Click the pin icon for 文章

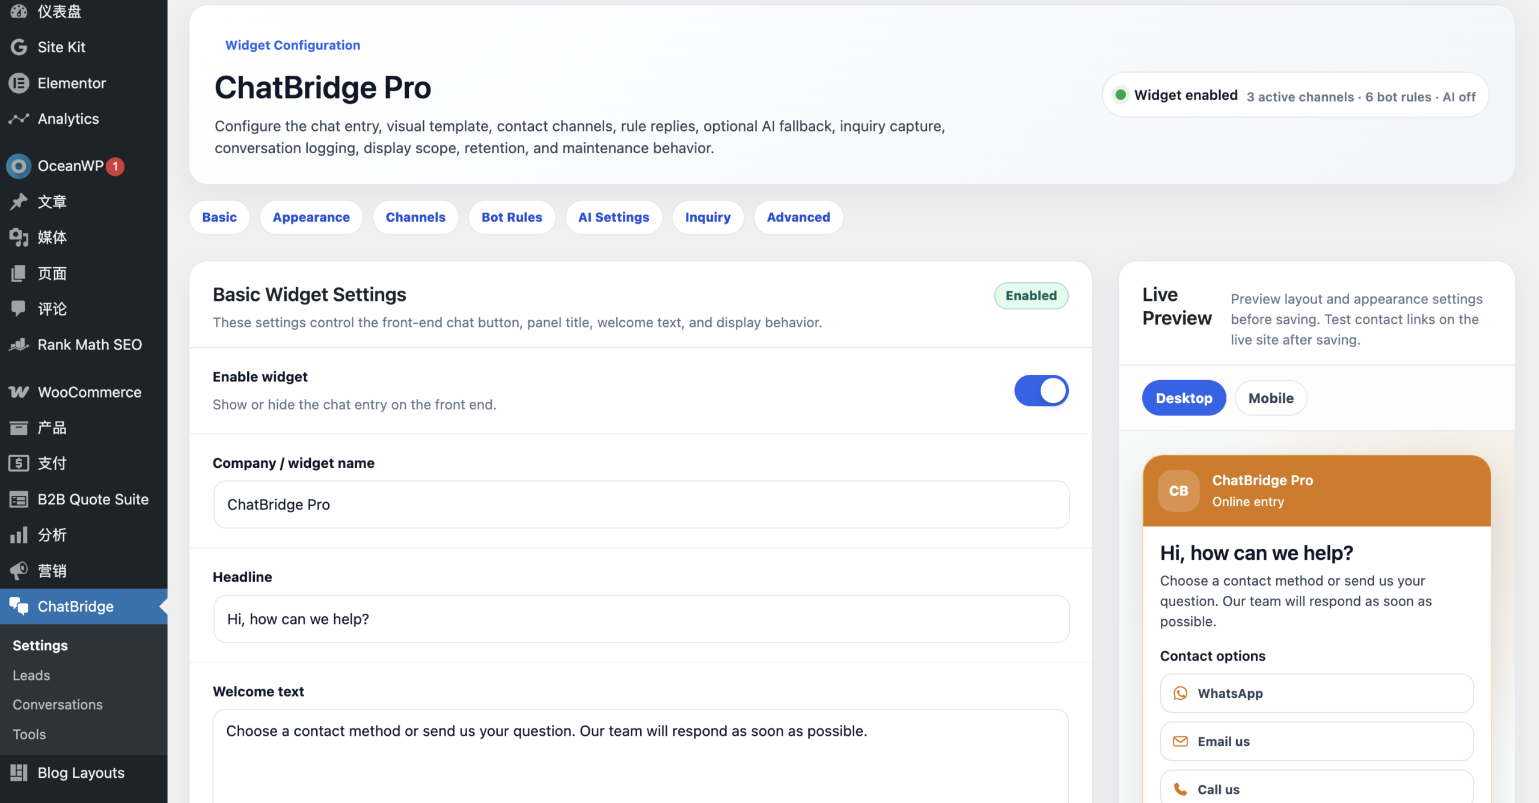pyautogui.click(x=19, y=202)
